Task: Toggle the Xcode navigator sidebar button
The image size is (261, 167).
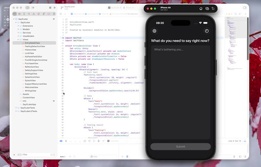Action: [27, 7]
